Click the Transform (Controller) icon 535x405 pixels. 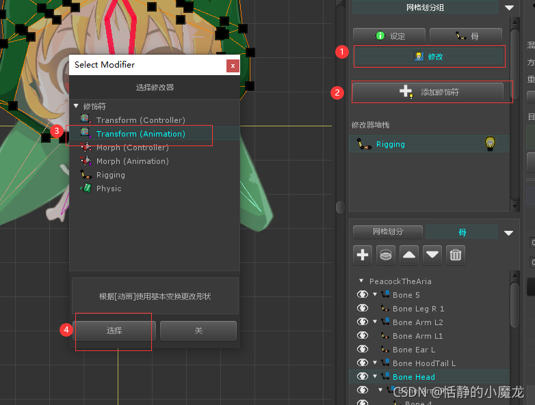tap(86, 119)
